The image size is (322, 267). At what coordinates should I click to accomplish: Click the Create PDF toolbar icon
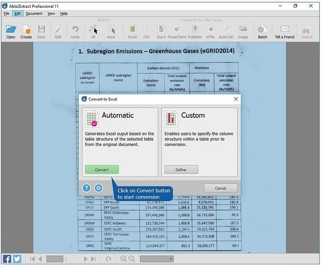point(26,32)
